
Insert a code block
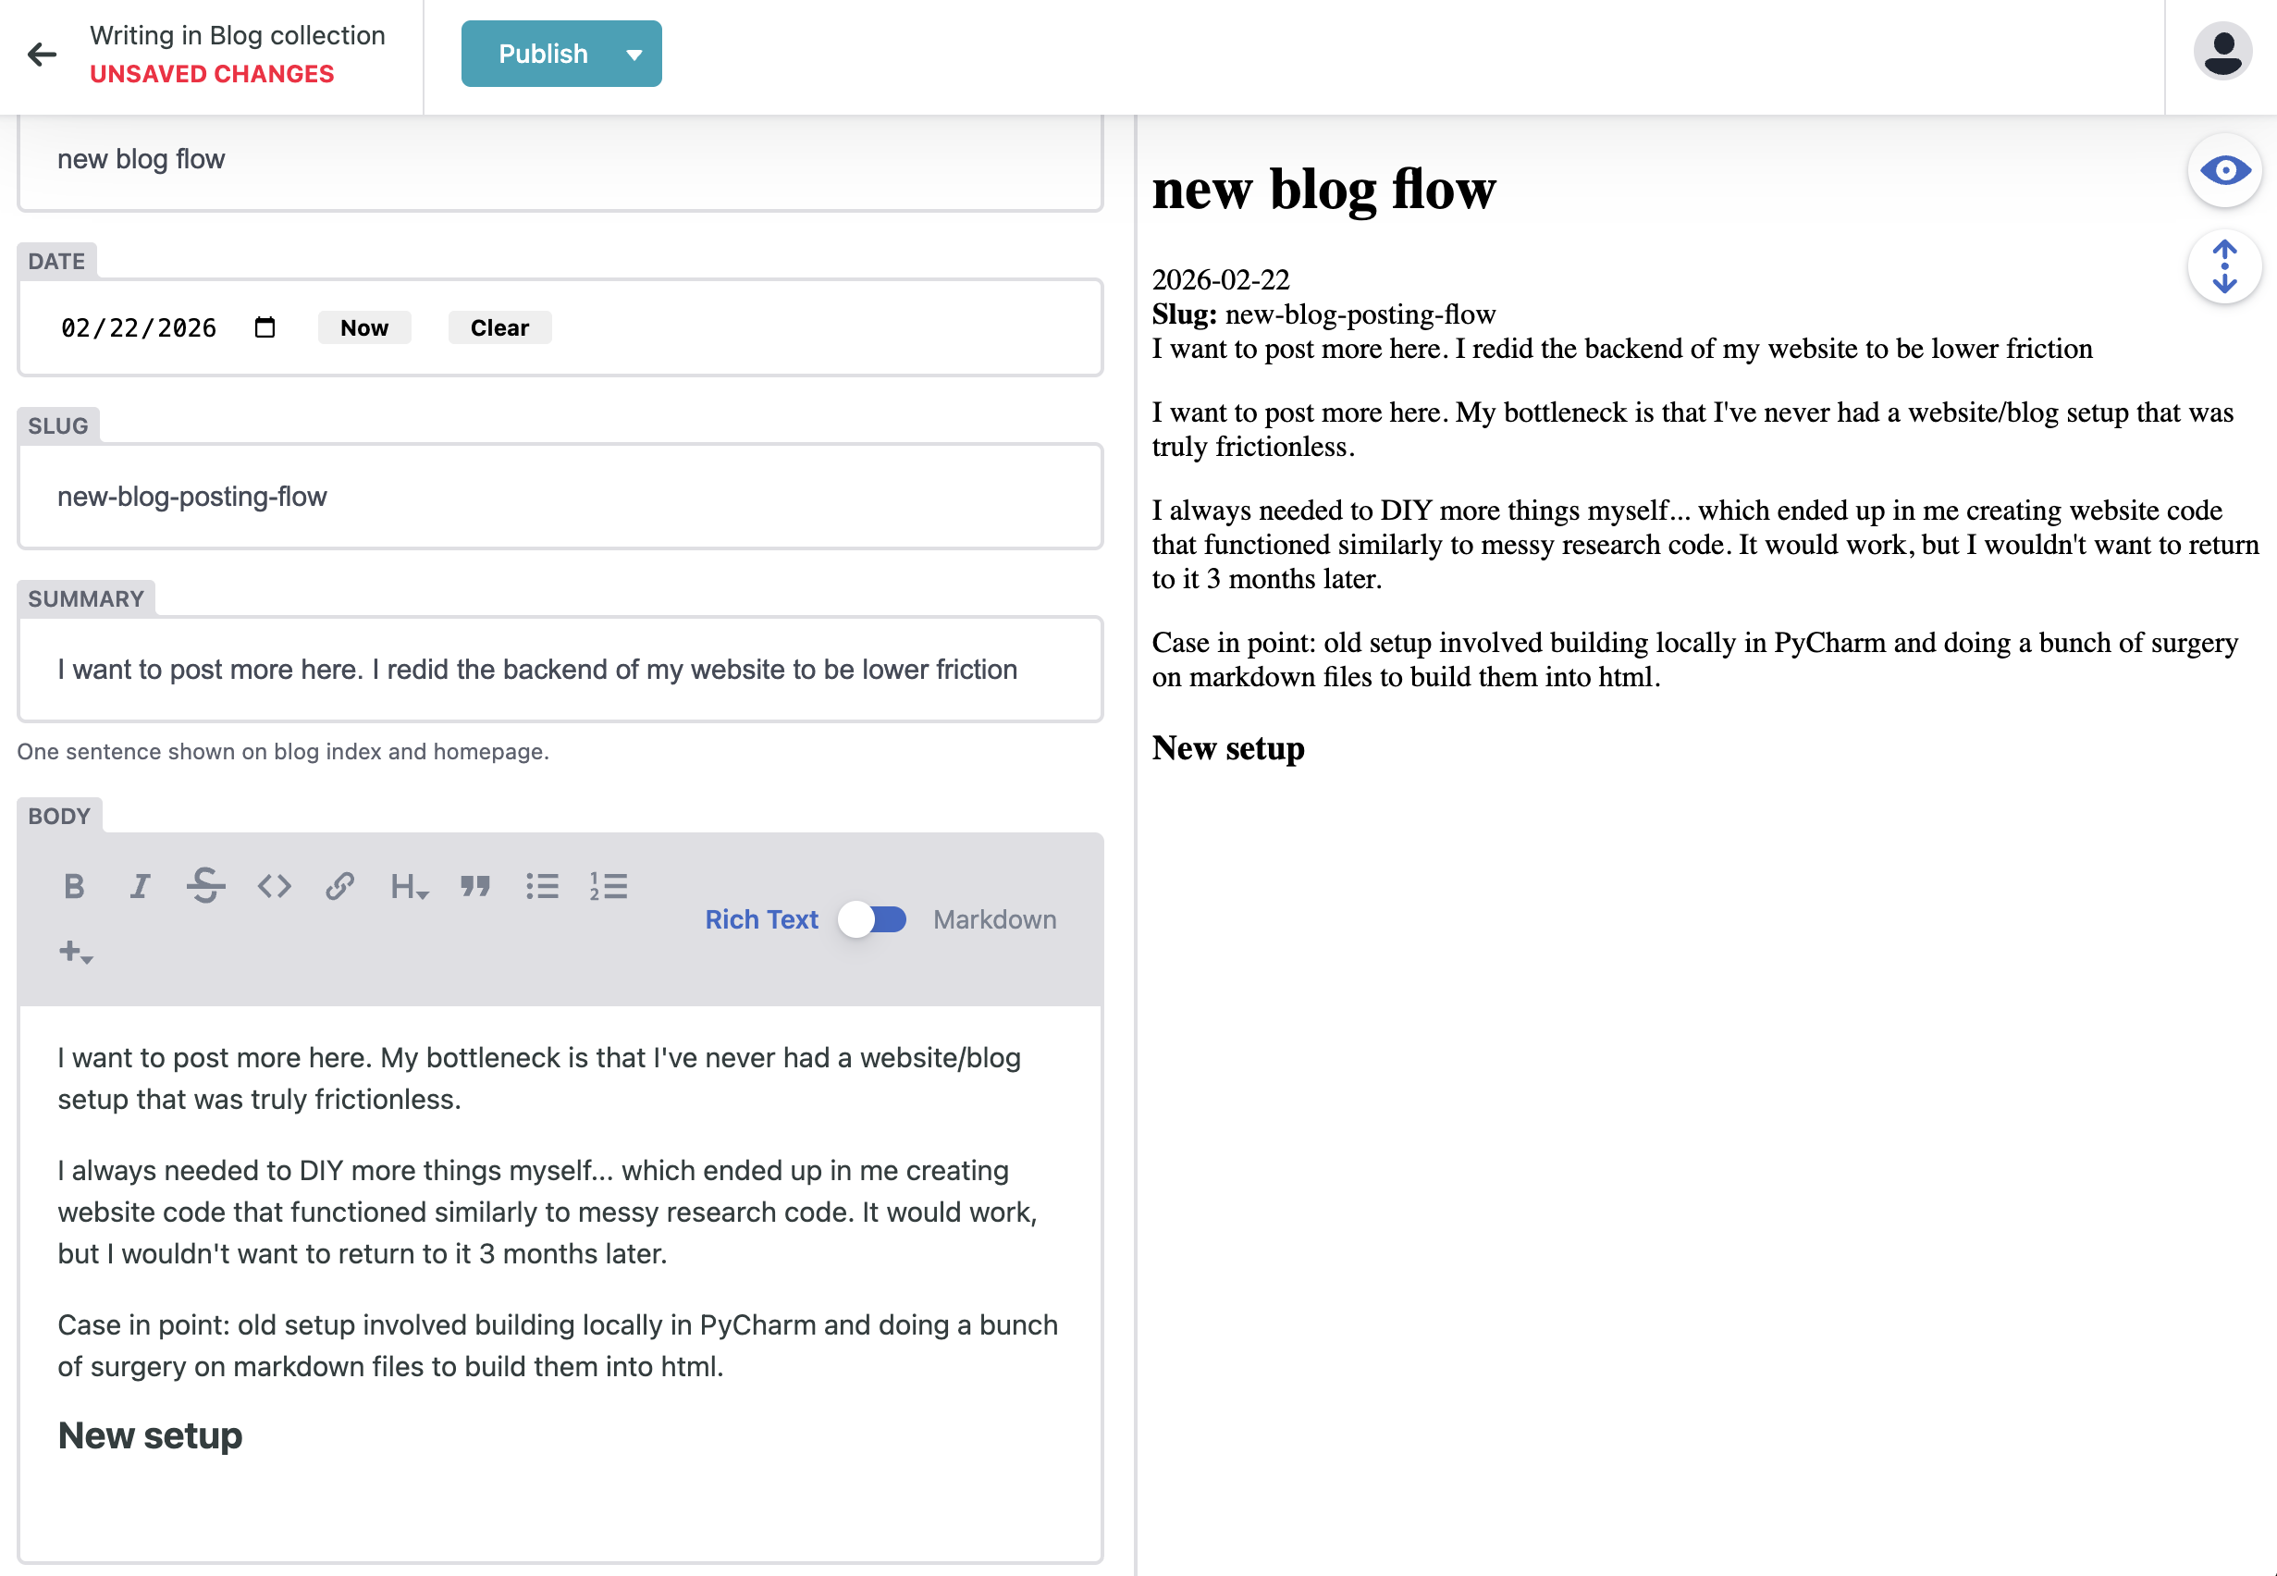point(274,886)
